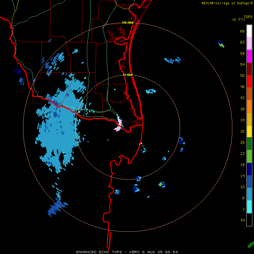The width and height of the screenshot is (254, 254).
Task: Click the dark orange legend band near 42
Action: 249,94
